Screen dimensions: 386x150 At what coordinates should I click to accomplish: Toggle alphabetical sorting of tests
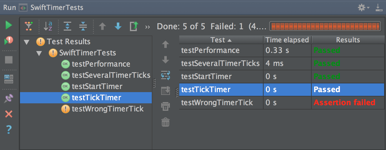tap(48, 27)
